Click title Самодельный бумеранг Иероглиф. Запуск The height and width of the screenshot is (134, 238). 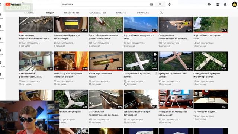207,75
